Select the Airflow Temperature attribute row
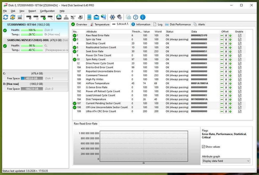The image size is (259, 175). click(x=159, y=83)
